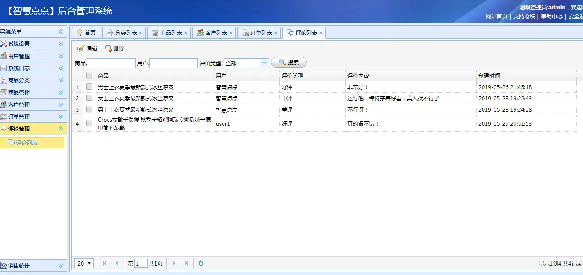583x275 pixels.
Task: Open the 支持论坛 link
Action: [x=524, y=17]
